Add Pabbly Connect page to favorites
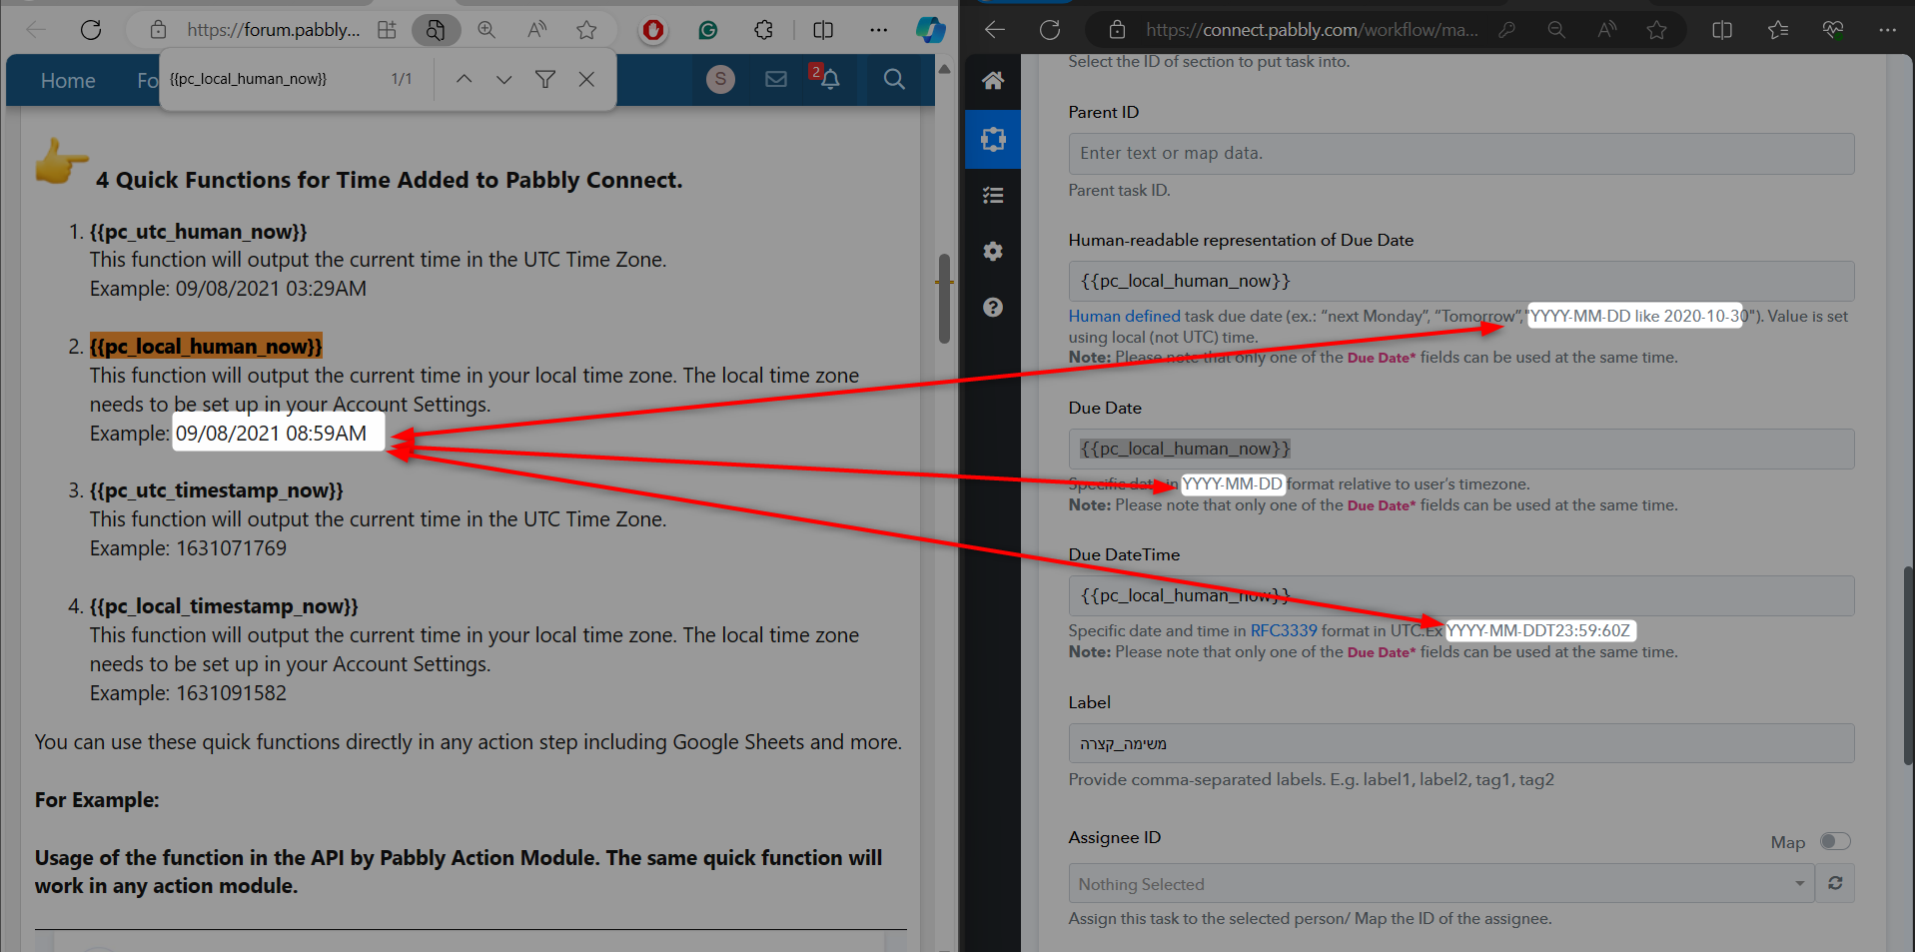Screen dimensions: 1915x952 tap(1657, 30)
